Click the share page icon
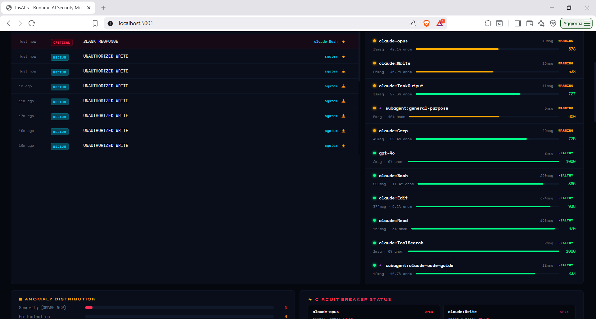Image resolution: width=596 pixels, height=319 pixels. point(413,23)
